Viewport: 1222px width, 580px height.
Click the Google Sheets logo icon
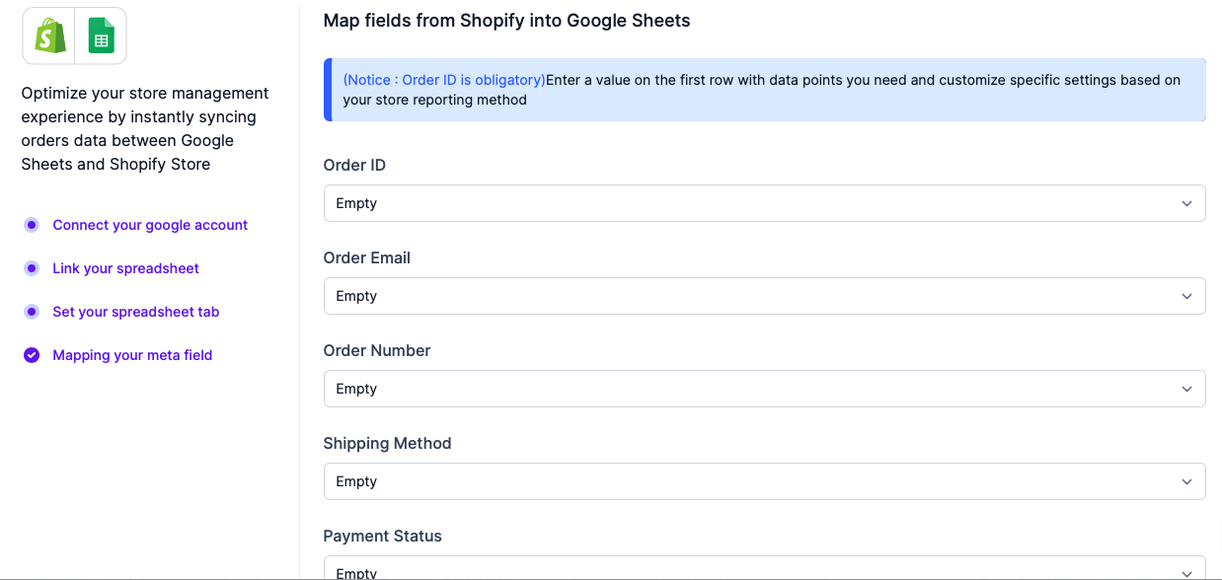coord(101,36)
